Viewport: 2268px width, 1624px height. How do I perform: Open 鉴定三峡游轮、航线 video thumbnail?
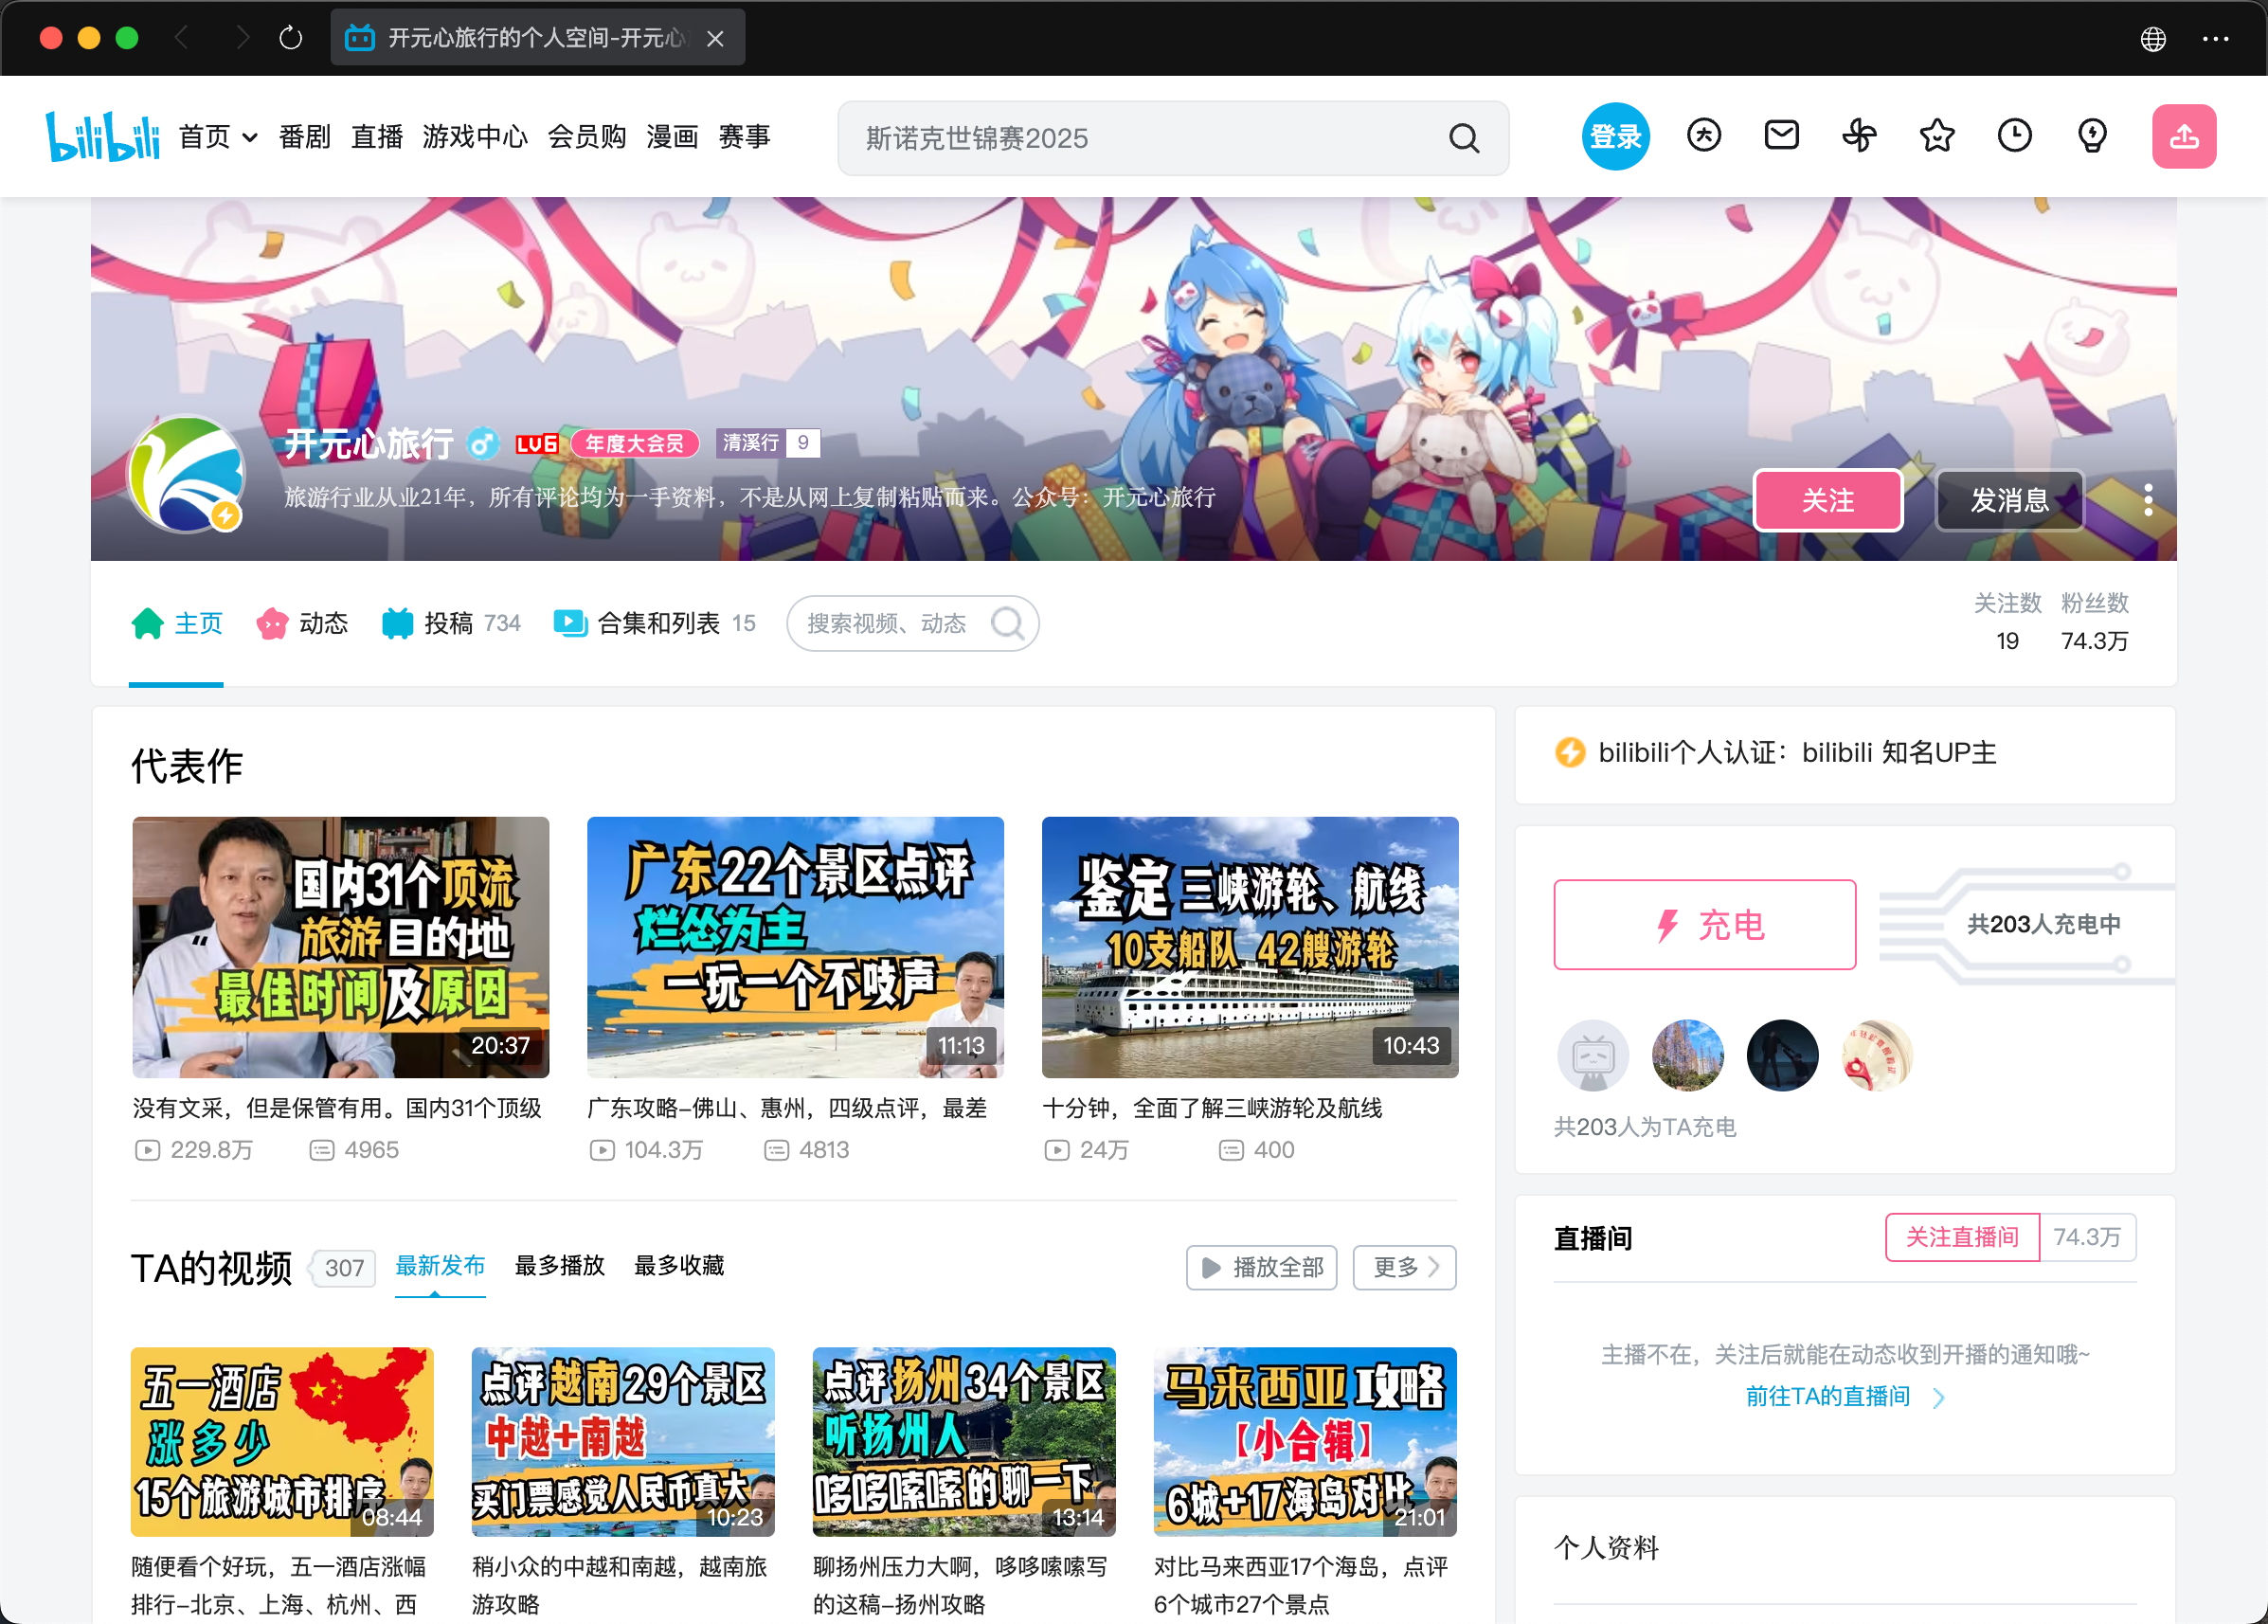click(1250, 947)
